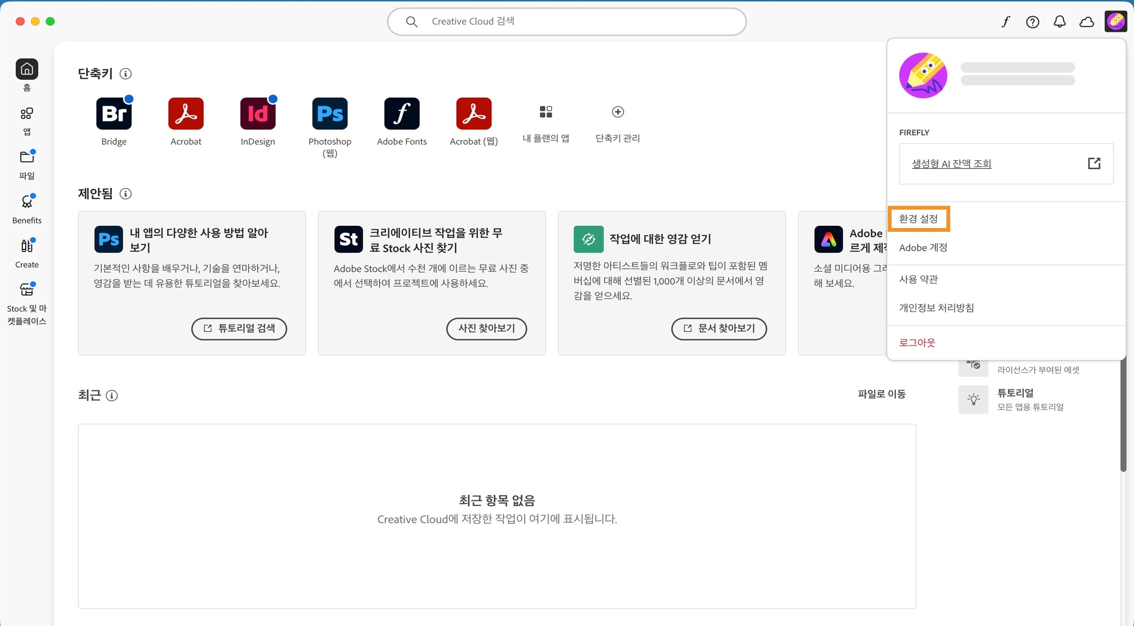This screenshot has height=626, width=1134.
Task: Open the Benefits sidebar section
Action: click(26, 207)
